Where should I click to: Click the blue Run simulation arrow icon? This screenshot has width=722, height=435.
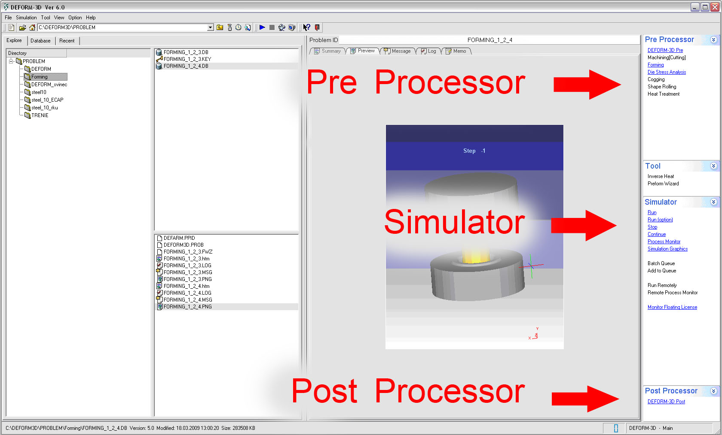(262, 27)
